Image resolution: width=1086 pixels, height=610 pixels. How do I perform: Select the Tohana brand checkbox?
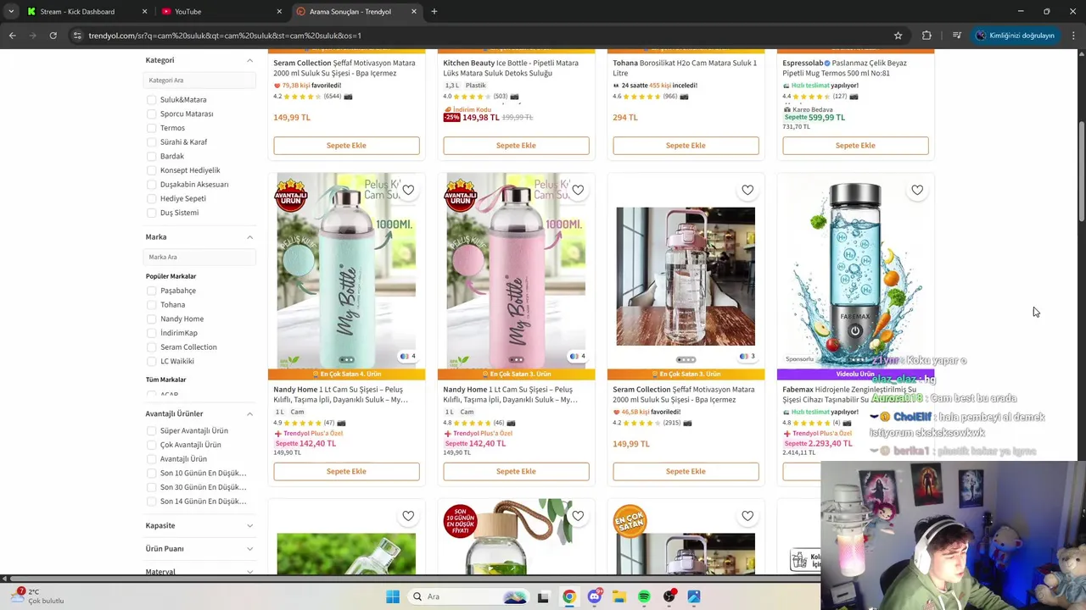pos(151,305)
